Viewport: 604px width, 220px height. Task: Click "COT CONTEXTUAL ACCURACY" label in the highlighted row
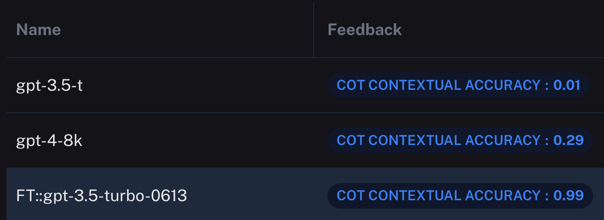438,196
